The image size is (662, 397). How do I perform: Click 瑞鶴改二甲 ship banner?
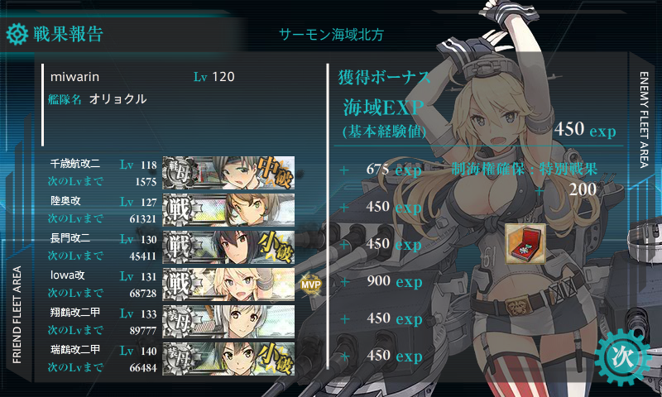coord(228,359)
